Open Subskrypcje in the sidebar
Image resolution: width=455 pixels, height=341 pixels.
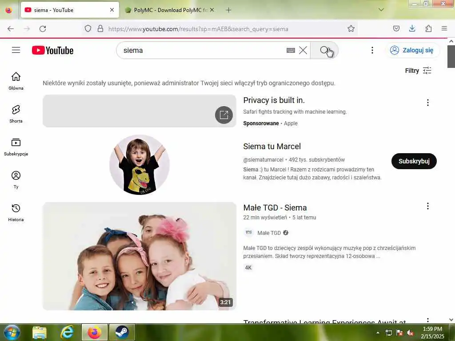pos(16,147)
